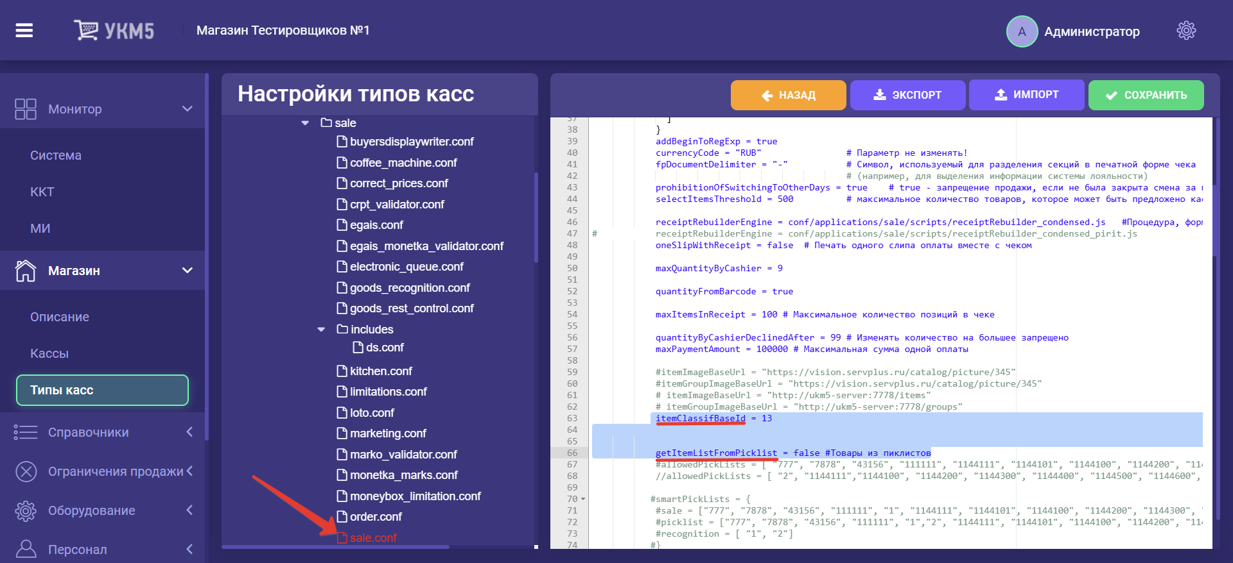Click the file icon of egais.conf
The width and height of the screenshot is (1233, 563).
point(342,224)
